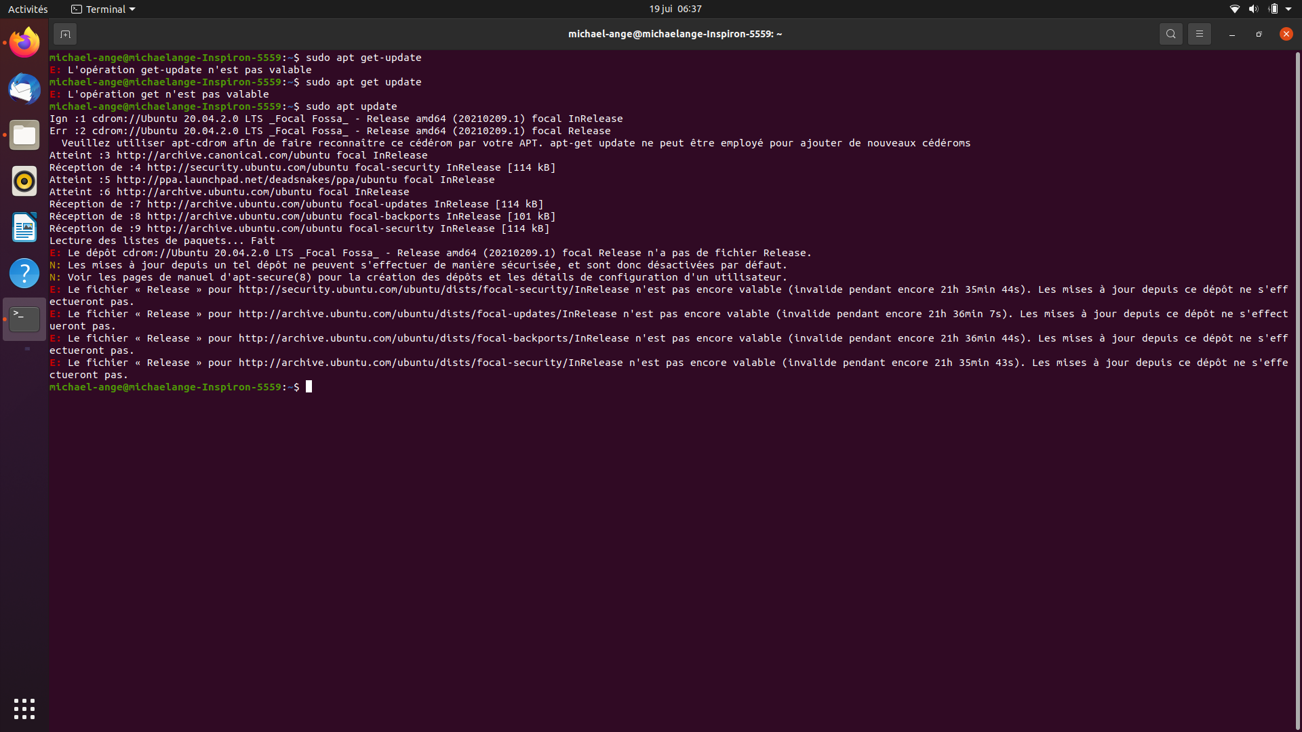Click the terminal search icon
Image resolution: width=1302 pixels, height=732 pixels.
coord(1170,34)
